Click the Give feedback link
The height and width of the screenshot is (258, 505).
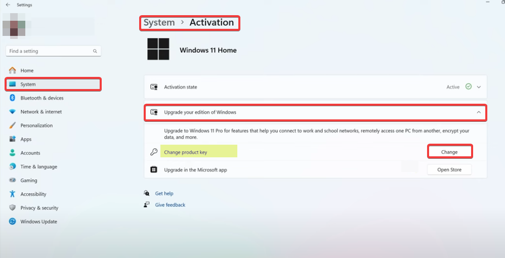pyautogui.click(x=170, y=205)
